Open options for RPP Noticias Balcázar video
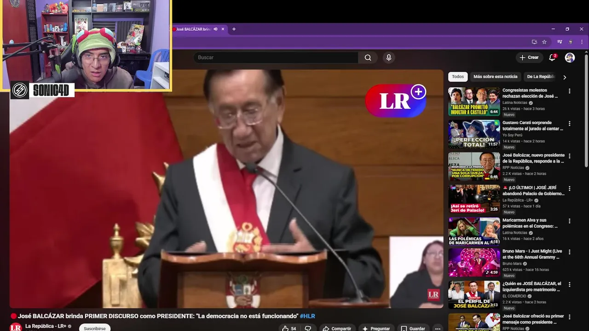 click(569, 156)
